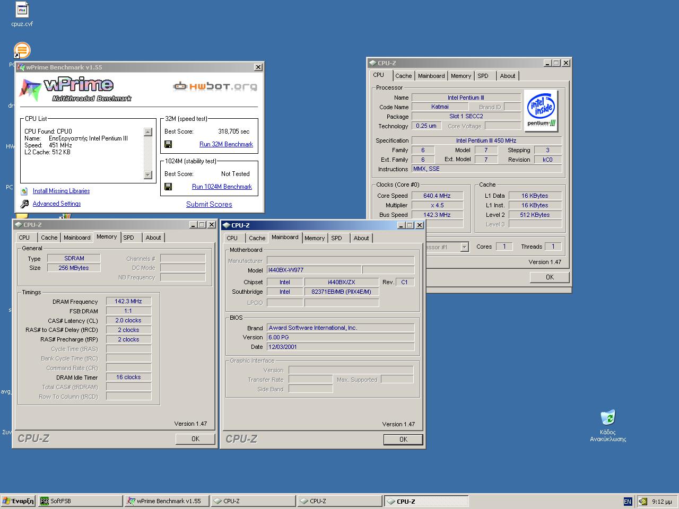679x509 pixels.
Task: Open Advanced Settings link in wPrime
Action: [57, 204]
